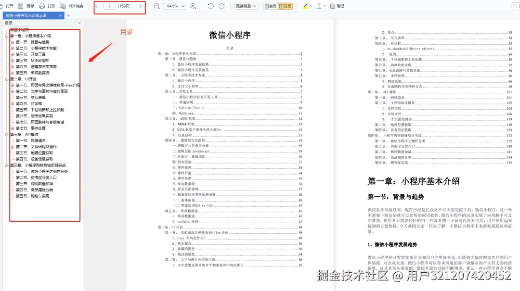Expand 第七节、事件处理 in outline
520x291 pixels.
coord(13,128)
